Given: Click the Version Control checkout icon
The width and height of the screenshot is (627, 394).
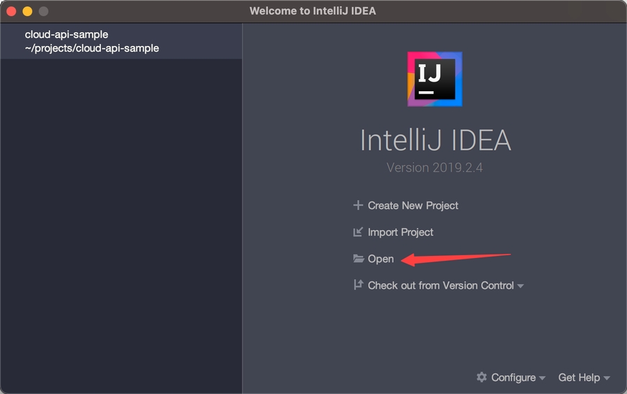Looking at the screenshot, I should pos(358,285).
